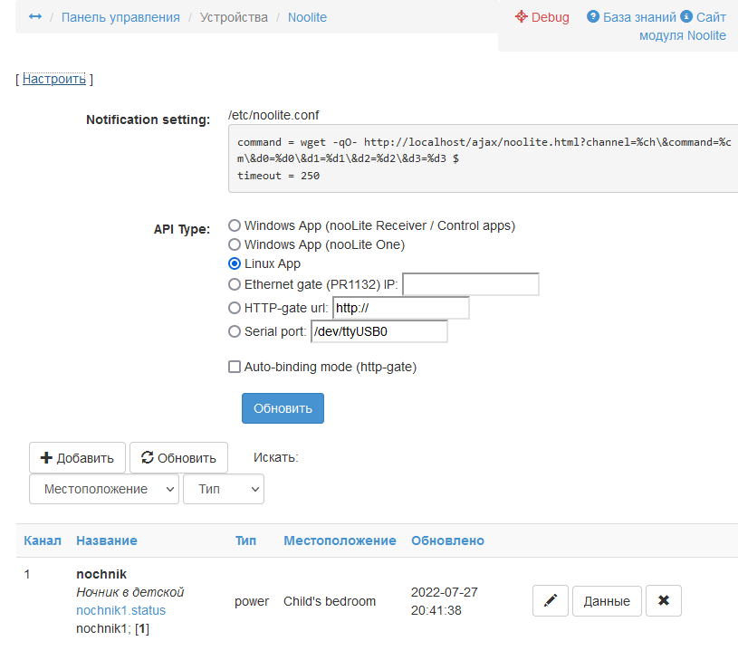Click the Настроить configuration link

coord(54,79)
